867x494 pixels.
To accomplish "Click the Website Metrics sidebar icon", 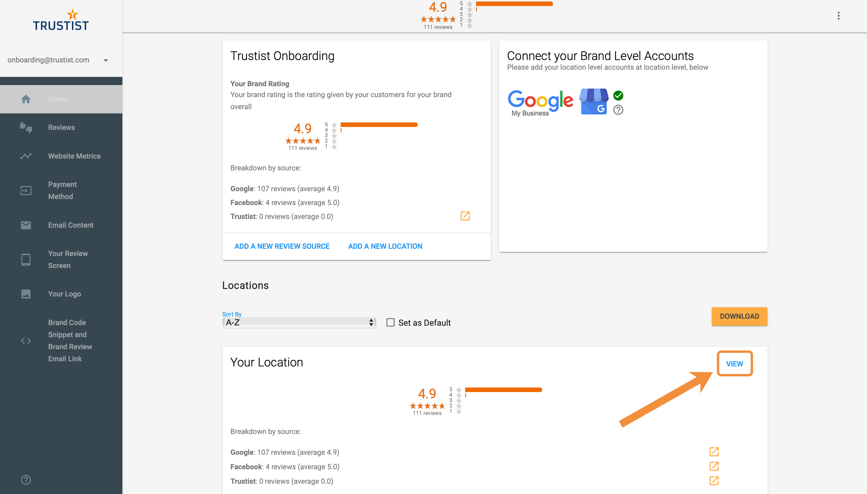I will [26, 156].
